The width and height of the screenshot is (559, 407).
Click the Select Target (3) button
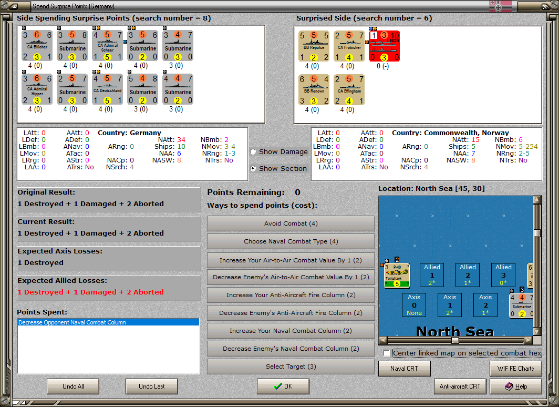(x=291, y=367)
